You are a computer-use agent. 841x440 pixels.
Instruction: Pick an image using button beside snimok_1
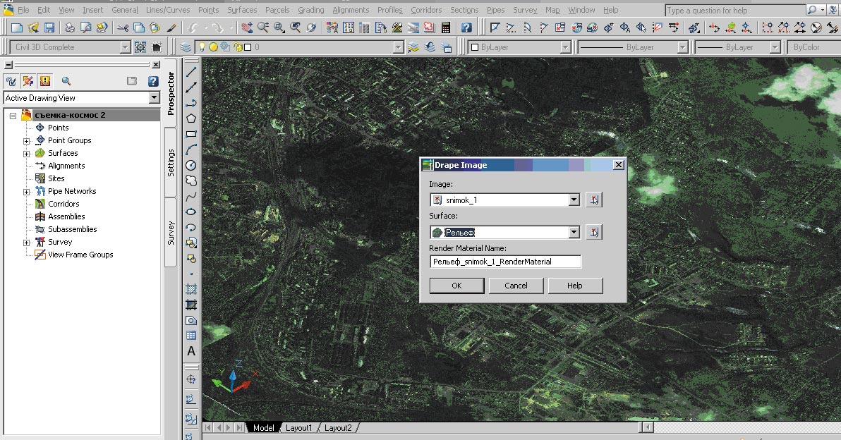(x=594, y=200)
